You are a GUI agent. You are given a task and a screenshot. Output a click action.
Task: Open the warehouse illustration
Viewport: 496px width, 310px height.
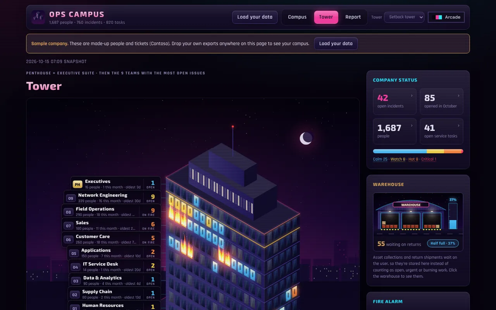(x=418, y=214)
